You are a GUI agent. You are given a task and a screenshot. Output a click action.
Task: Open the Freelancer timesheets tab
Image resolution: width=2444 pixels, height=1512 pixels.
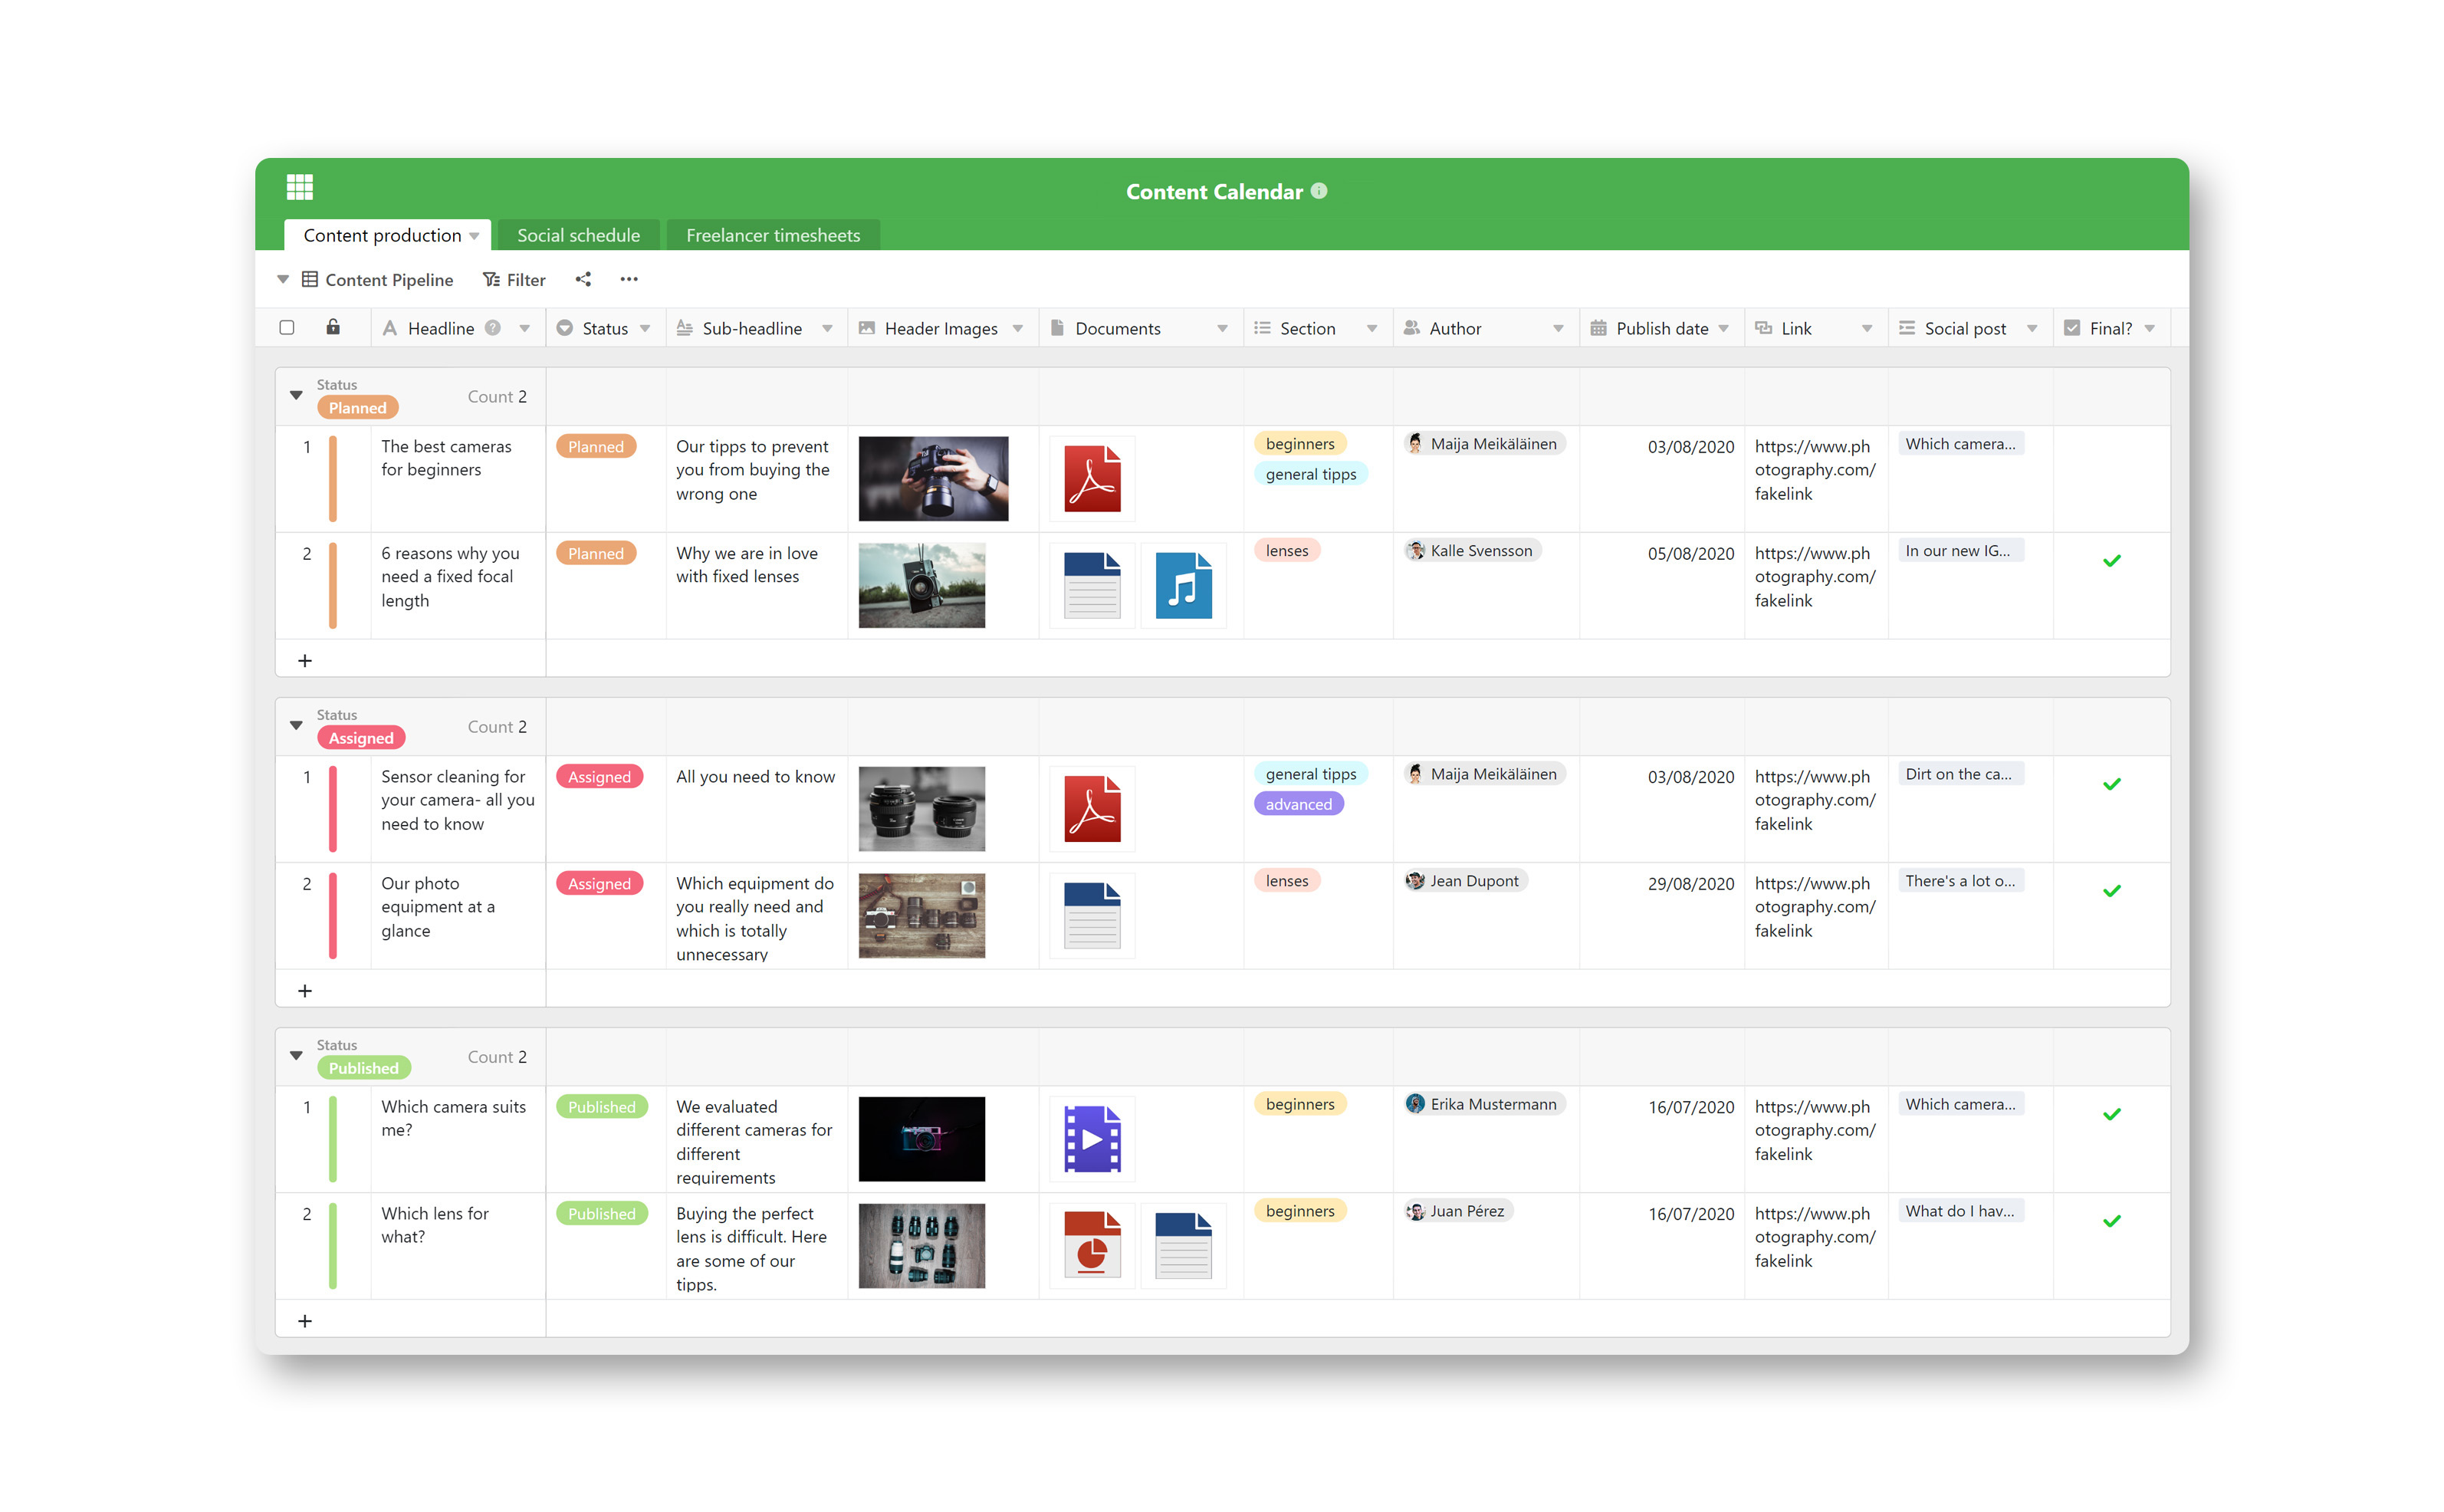(773, 235)
